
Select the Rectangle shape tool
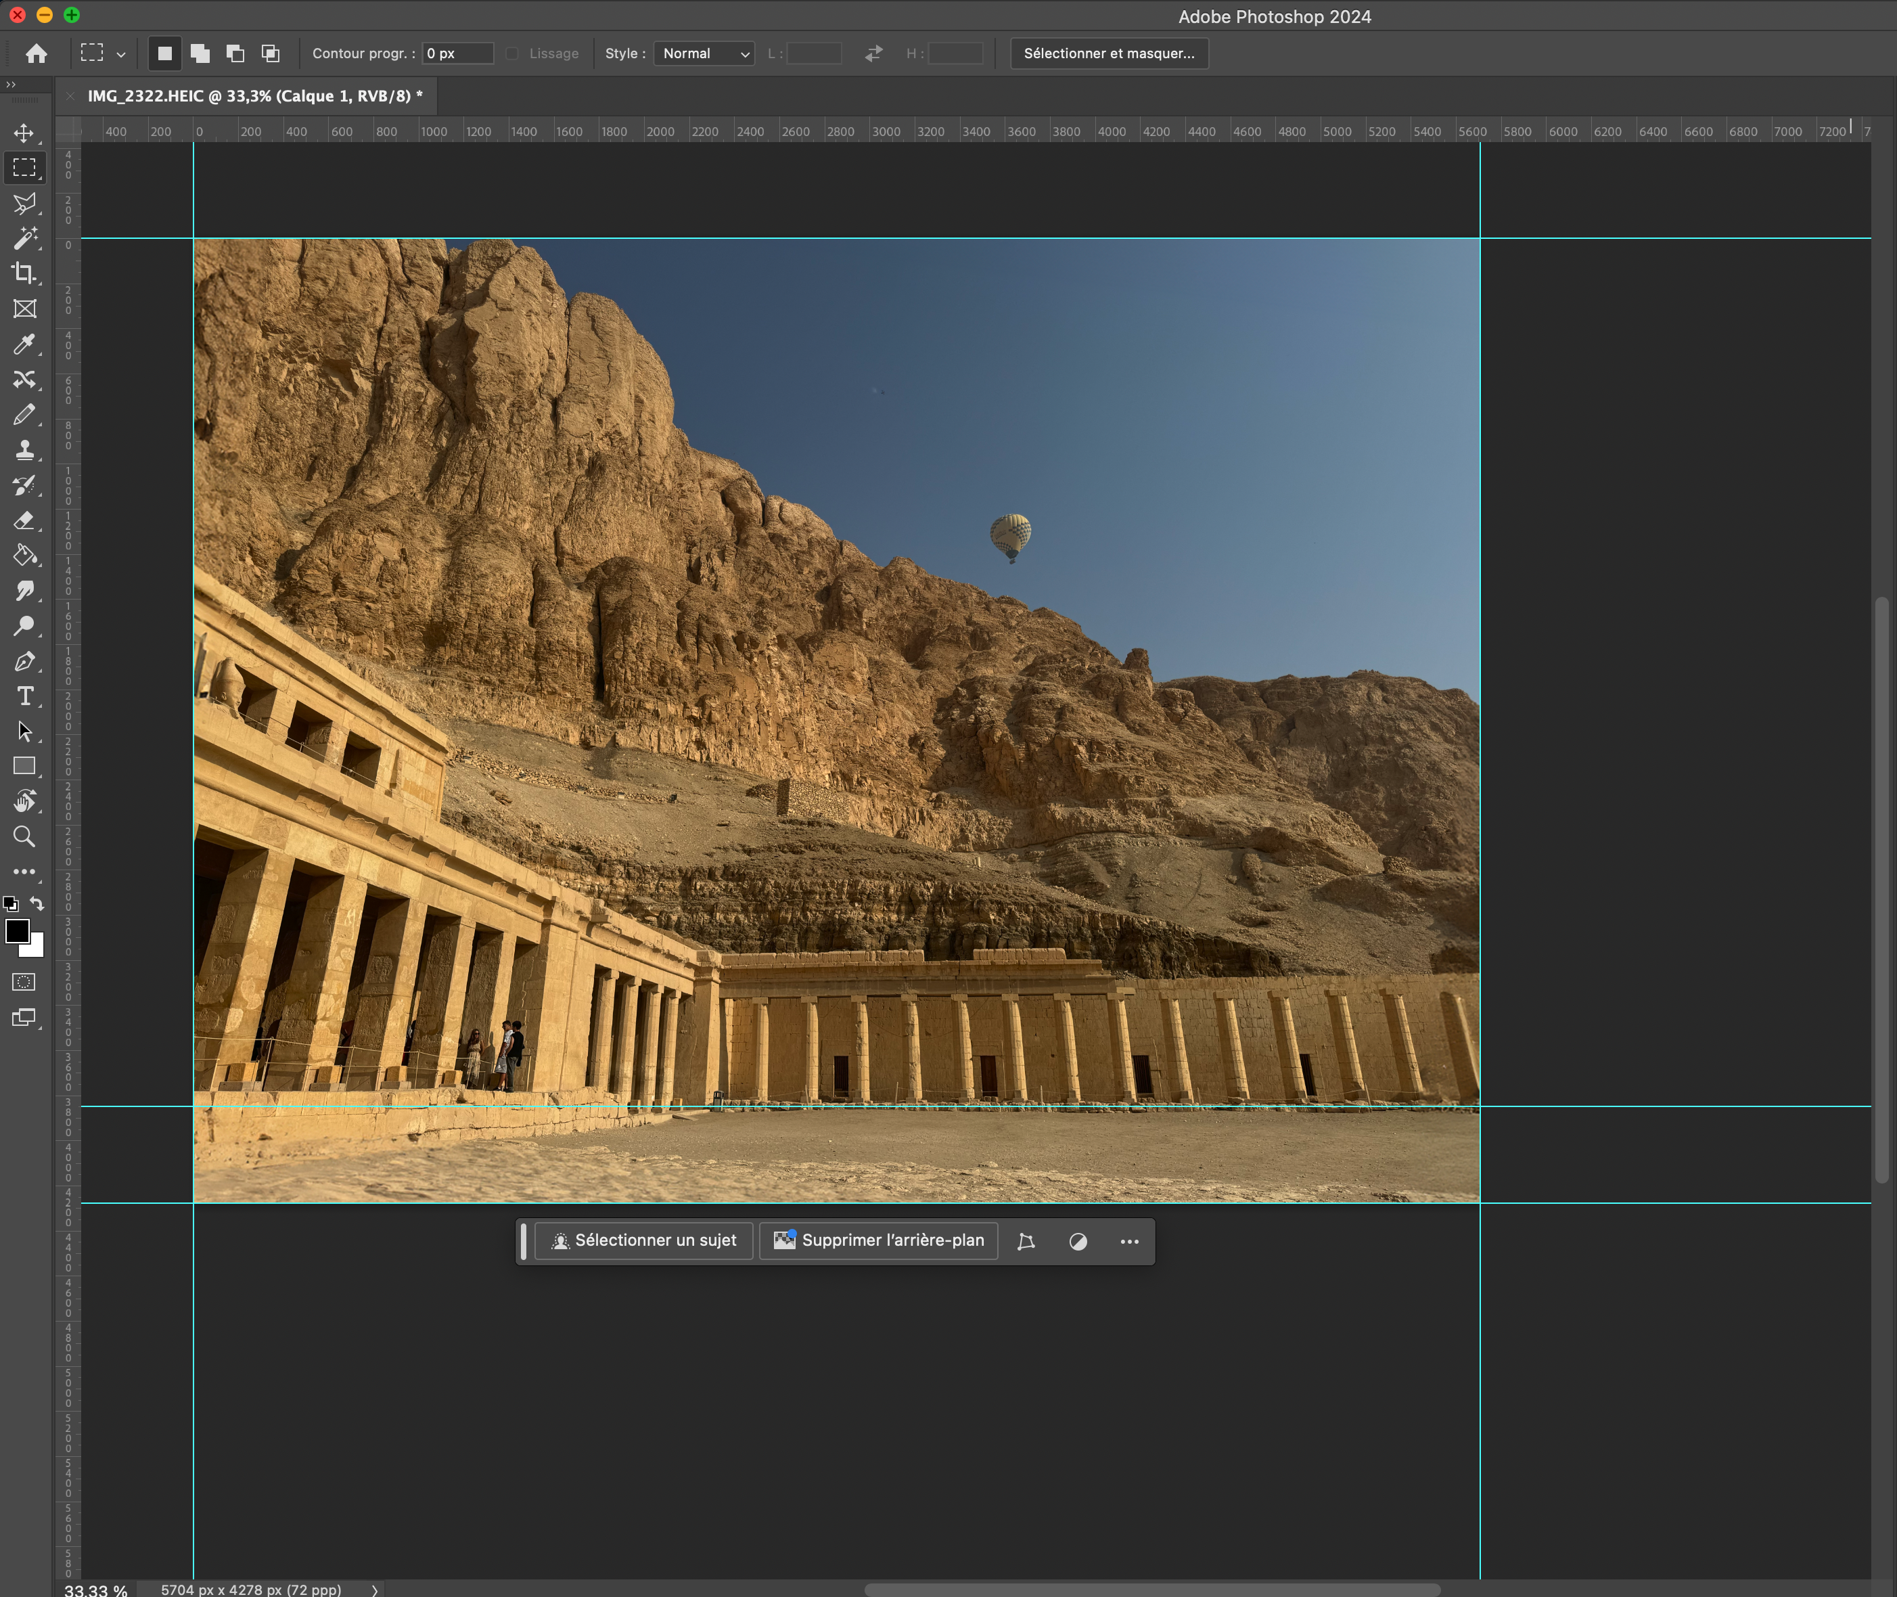[24, 766]
